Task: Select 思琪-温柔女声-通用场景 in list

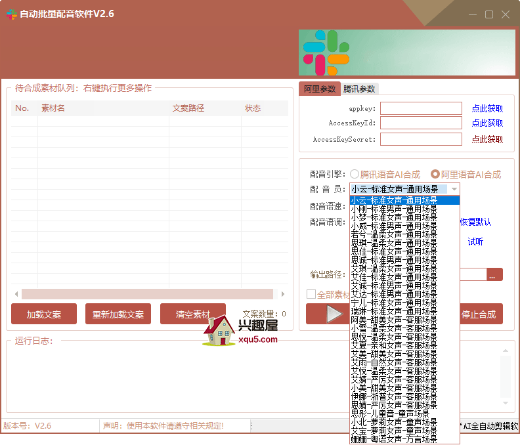Action: (x=405, y=243)
